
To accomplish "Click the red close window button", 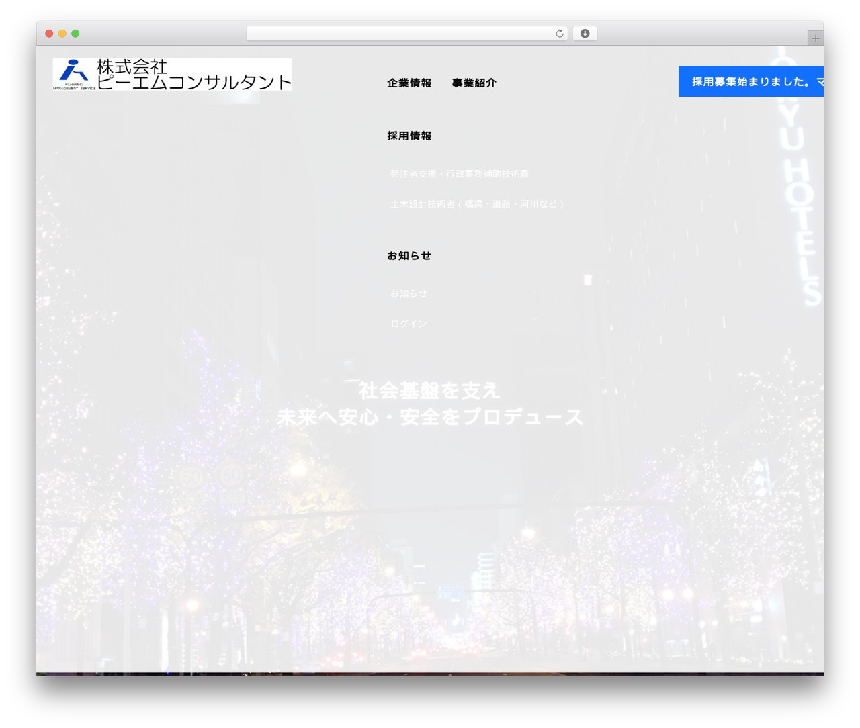I will point(49,34).
